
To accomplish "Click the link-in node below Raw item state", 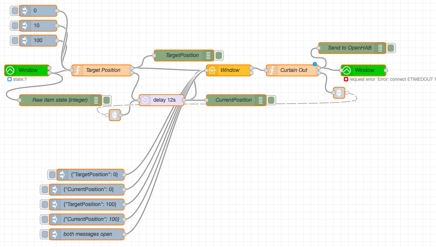I will point(115,115).
